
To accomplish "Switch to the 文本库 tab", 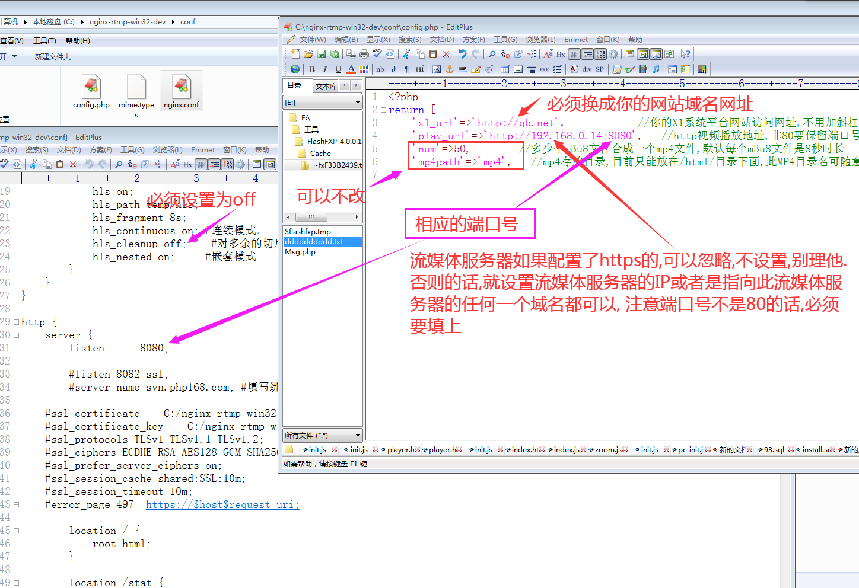I will [x=326, y=86].
